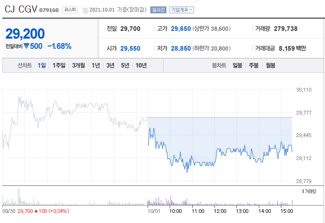
Task: Show the 3년 line chart
Action: (x=110, y=65)
